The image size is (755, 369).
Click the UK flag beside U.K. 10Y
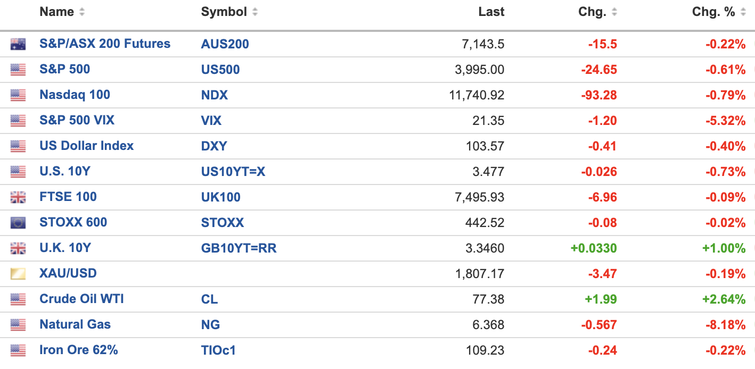tap(18, 248)
